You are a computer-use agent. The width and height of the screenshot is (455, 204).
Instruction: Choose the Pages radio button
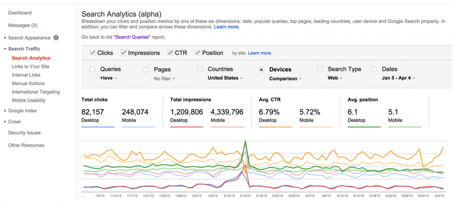(x=146, y=70)
